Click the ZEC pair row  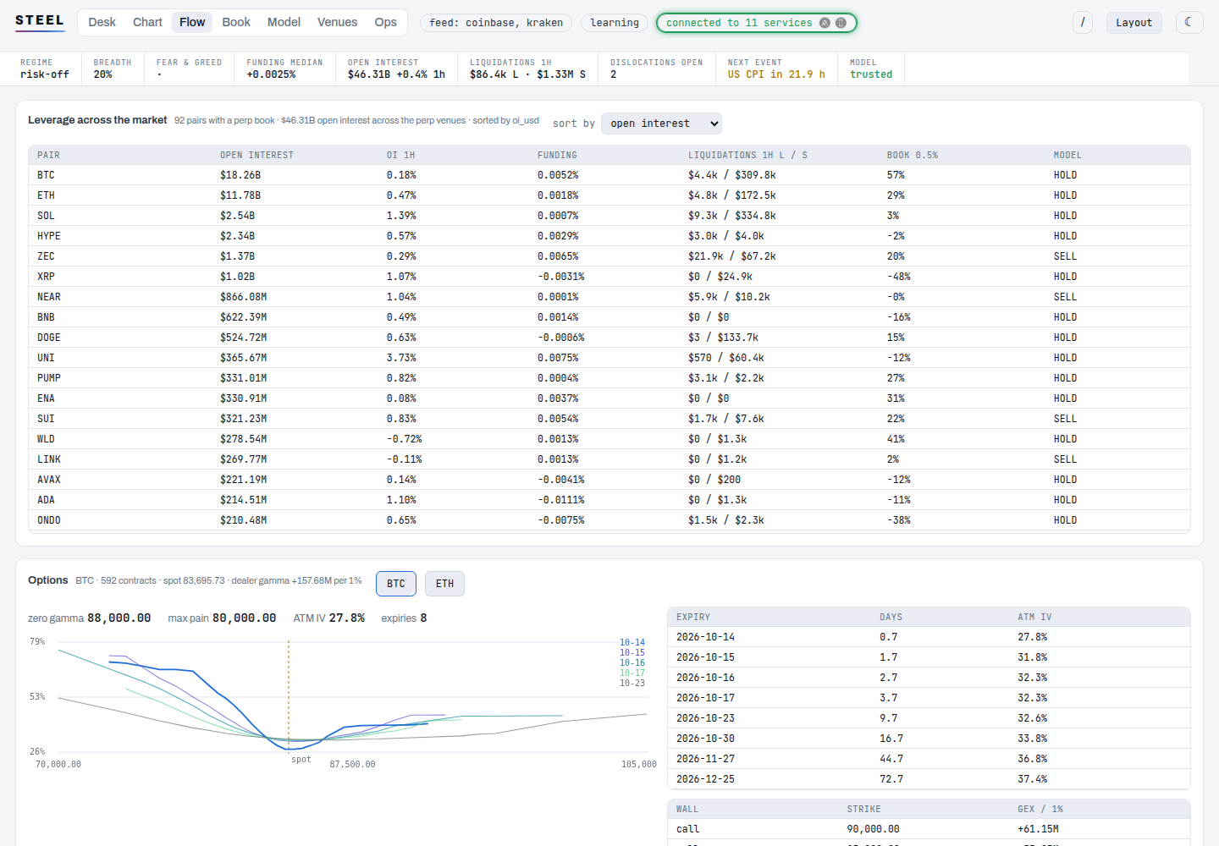point(609,256)
